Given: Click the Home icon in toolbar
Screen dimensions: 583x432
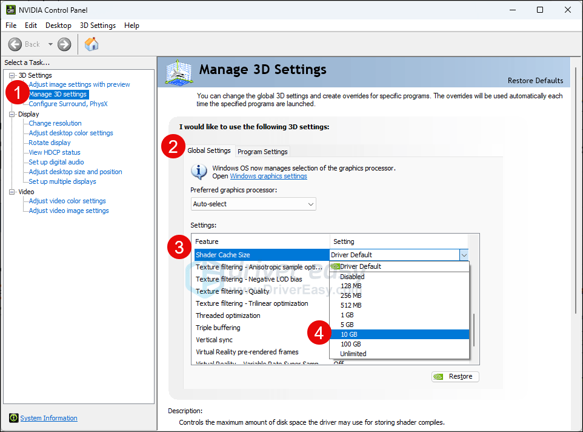Looking at the screenshot, I should point(92,44).
